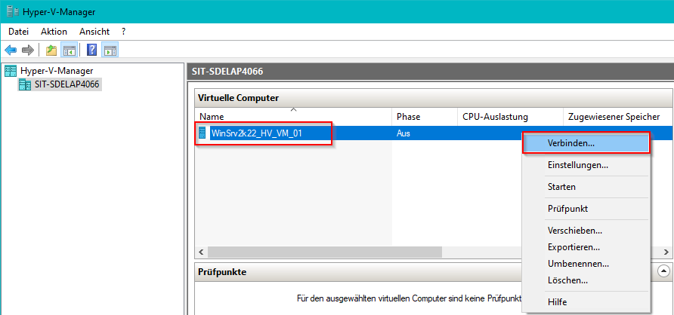Select the Hyper-V-Manager root tree node

pos(57,71)
